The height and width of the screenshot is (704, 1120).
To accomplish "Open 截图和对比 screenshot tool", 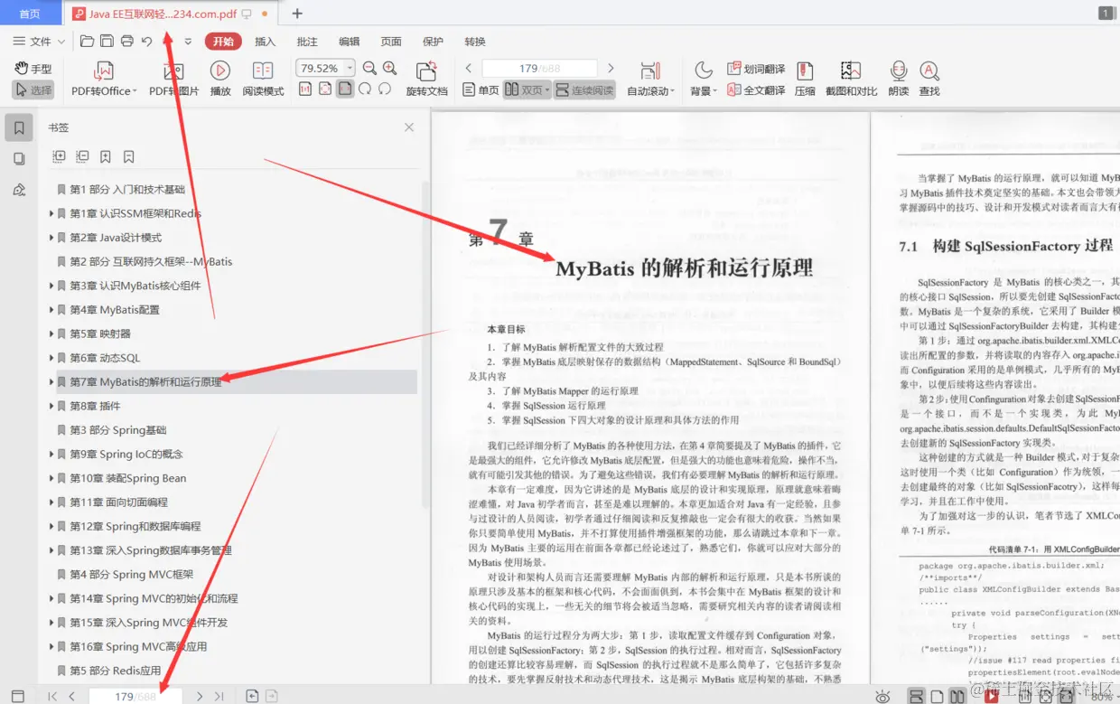I will (x=851, y=79).
